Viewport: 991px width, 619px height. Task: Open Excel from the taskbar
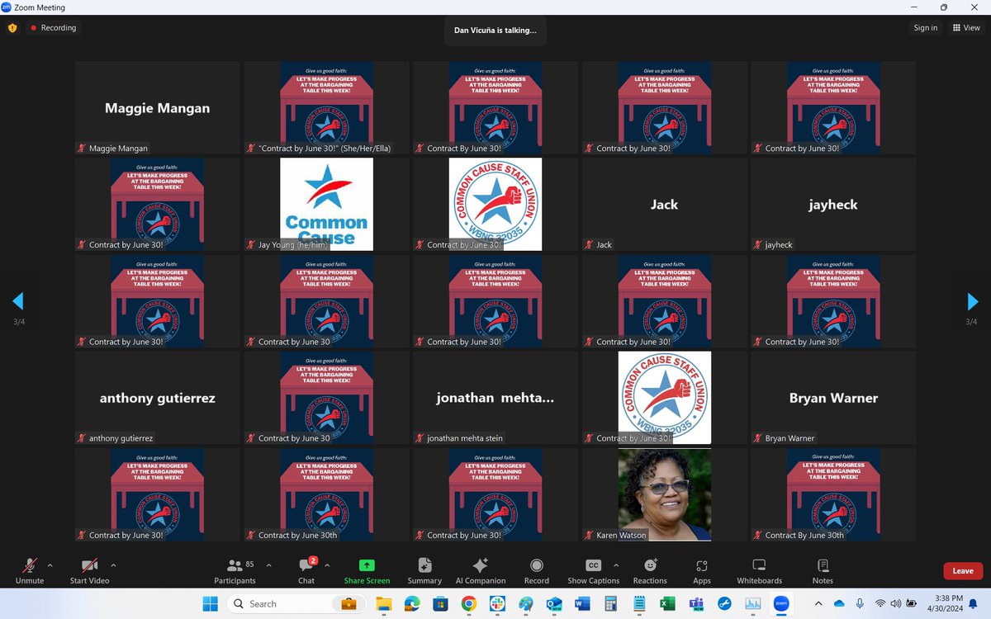click(667, 603)
